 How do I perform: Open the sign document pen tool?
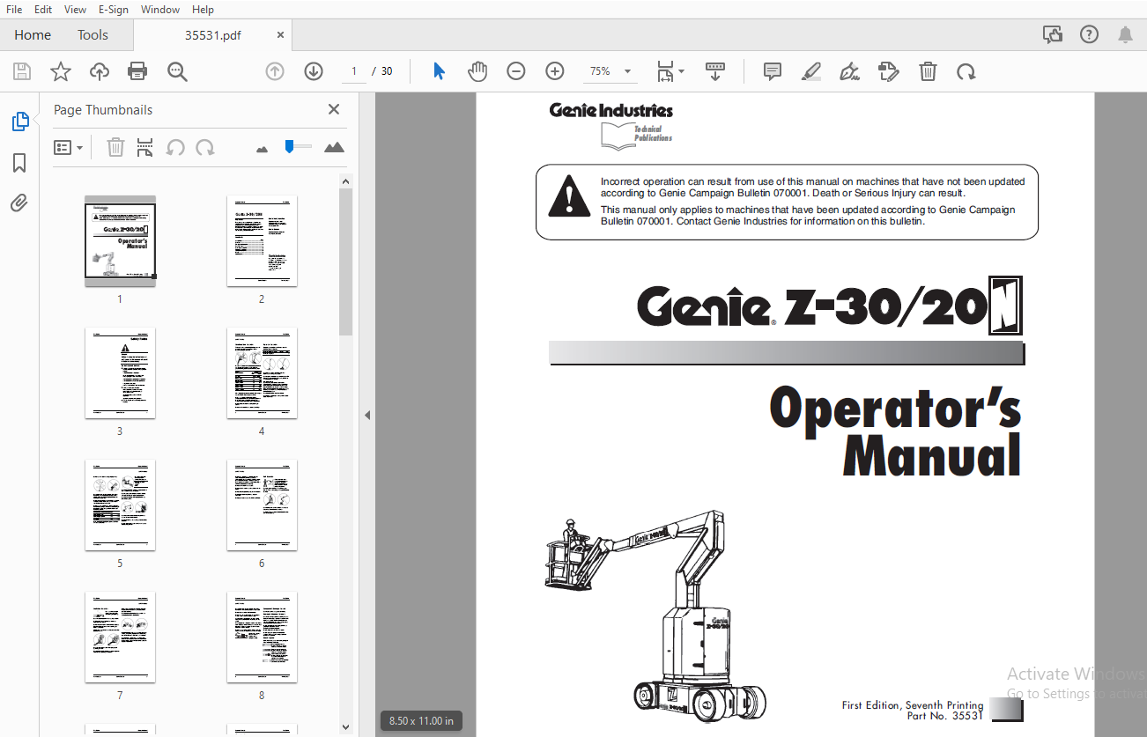pos(850,71)
